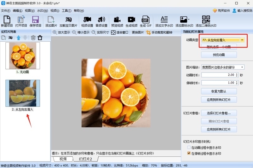Open the 编辑(E) menu

point(18,11)
